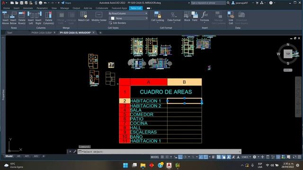Insert a row above the selected cell
The height and width of the screenshot is (170, 303).
point(5,18)
